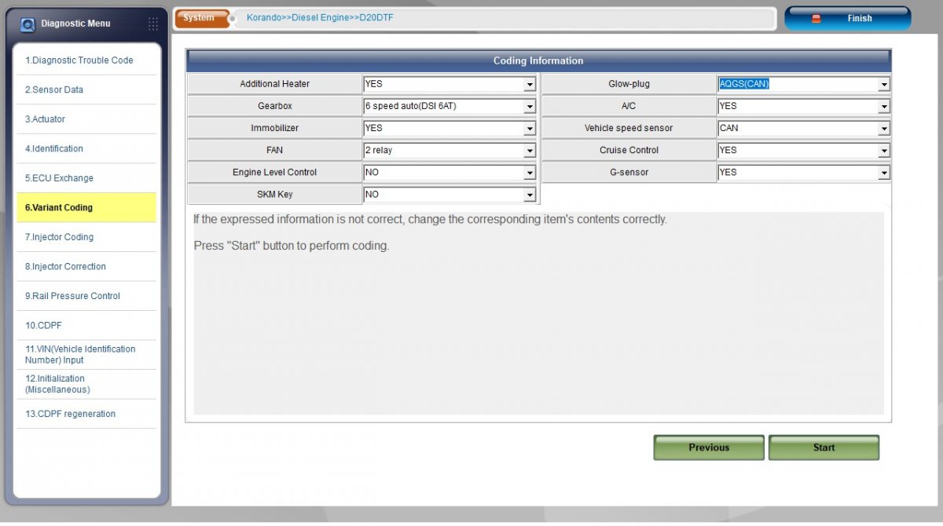The image size is (943, 526).
Task: Click the Diagnostic Menu magnifier icon
Action: pyautogui.click(x=28, y=24)
